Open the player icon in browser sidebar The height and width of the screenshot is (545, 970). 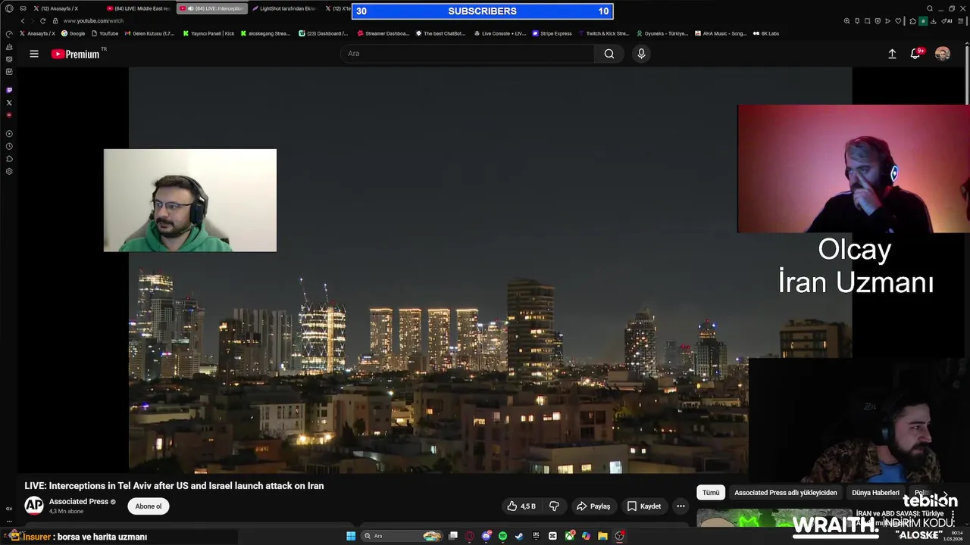coord(9,134)
